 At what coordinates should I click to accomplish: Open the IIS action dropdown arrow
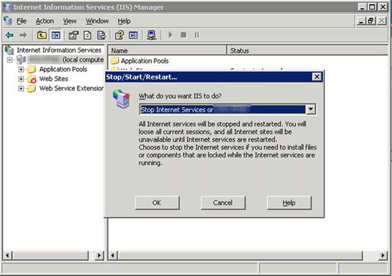click(x=311, y=110)
